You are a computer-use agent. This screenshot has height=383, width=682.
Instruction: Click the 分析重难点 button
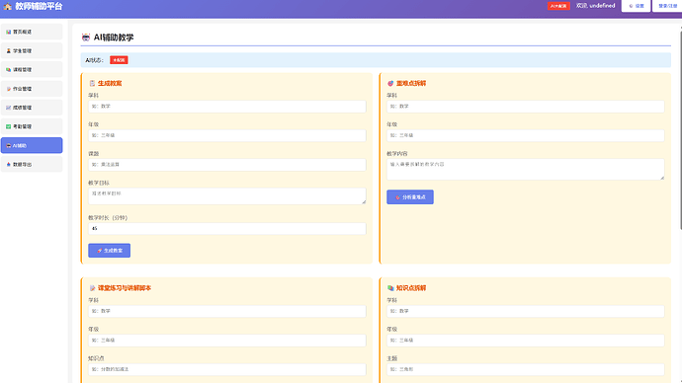click(x=410, y=197)
